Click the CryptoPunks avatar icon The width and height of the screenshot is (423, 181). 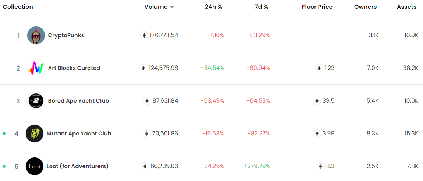[x=36, y=35]
